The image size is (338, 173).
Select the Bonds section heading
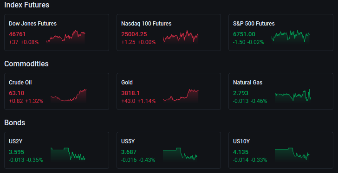tap(15, 122)
